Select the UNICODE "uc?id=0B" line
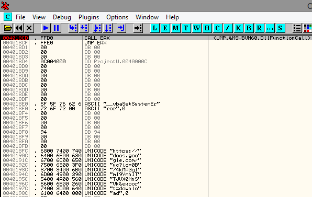Image resolution: width=312 pixels, height=197 pixels. 113,165
